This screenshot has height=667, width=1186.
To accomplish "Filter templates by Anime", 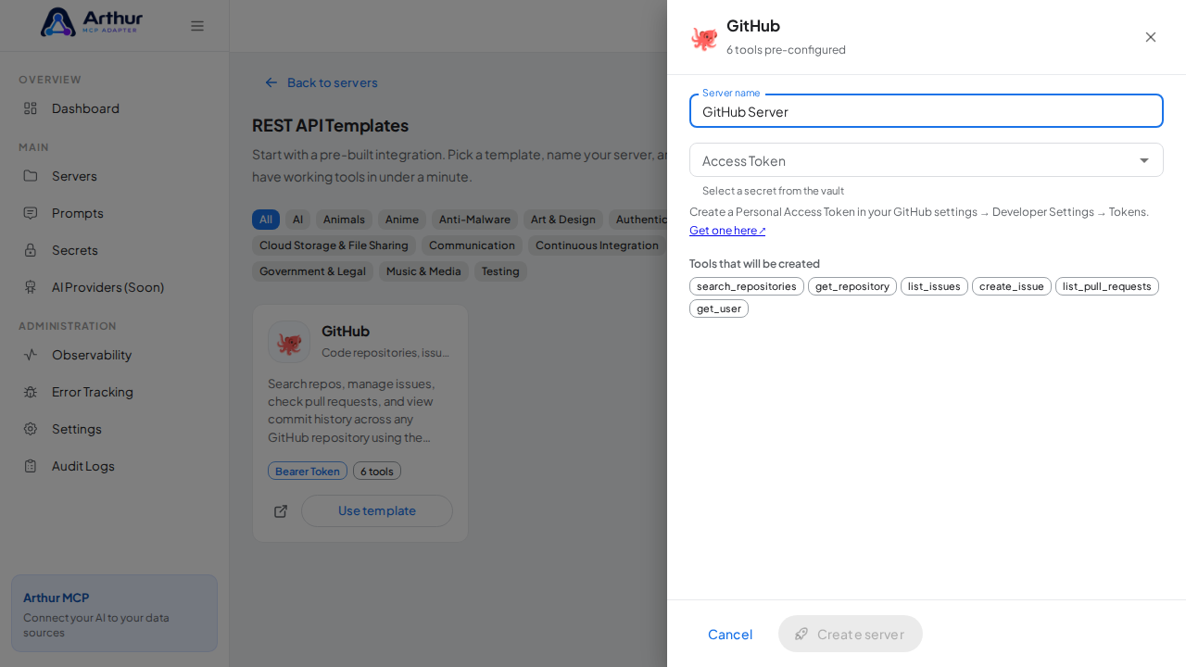I will coord(402,220).
